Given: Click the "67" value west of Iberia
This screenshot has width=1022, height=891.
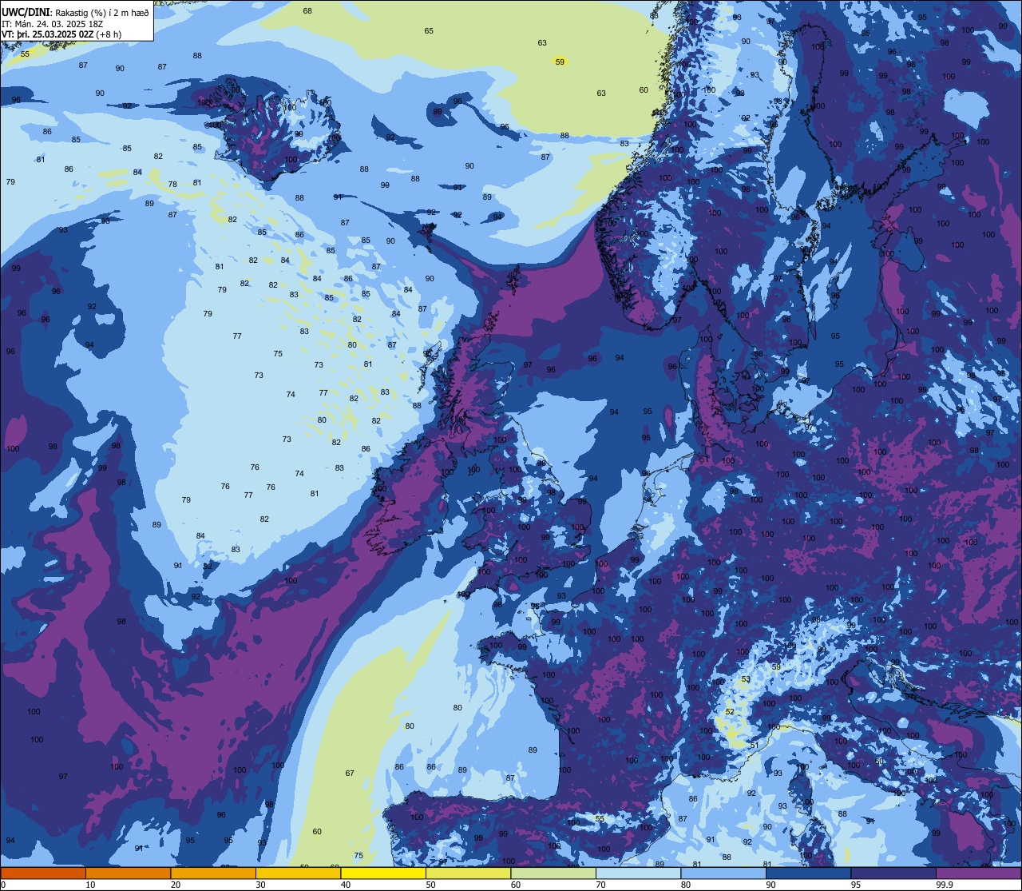Looking at the screenshot, I should [x=350, y=773].
